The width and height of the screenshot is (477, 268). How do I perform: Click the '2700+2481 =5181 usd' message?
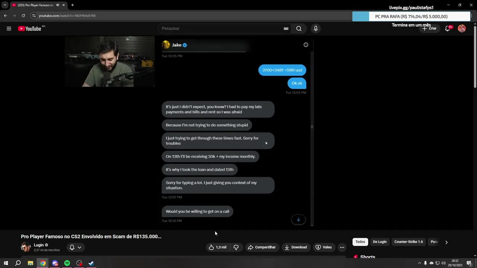[282, 70]
